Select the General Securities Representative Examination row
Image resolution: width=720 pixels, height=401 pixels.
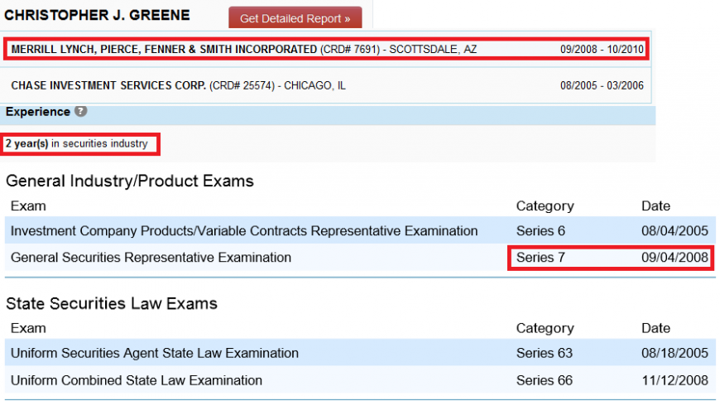click(360, 258)
